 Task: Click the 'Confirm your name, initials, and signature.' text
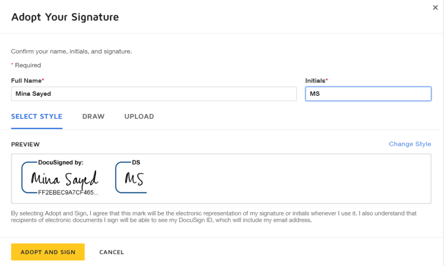click(x=72, y=52)
